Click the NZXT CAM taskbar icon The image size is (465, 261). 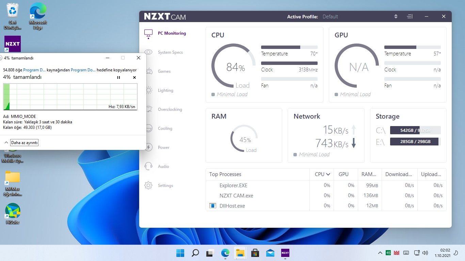pyautogui.click(x=285, y=253)
